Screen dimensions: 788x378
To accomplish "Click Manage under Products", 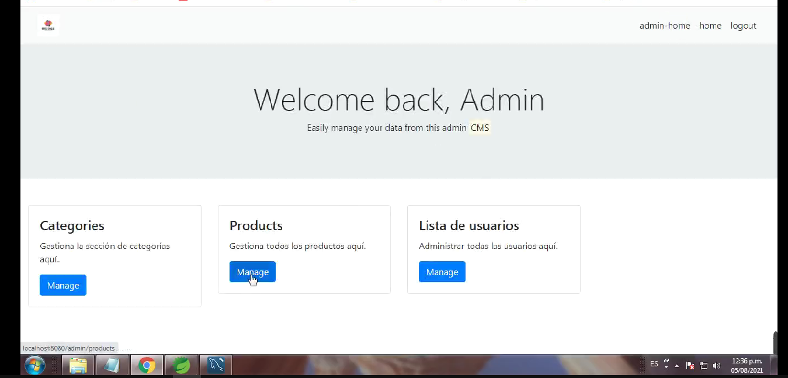I will (252, 272).
